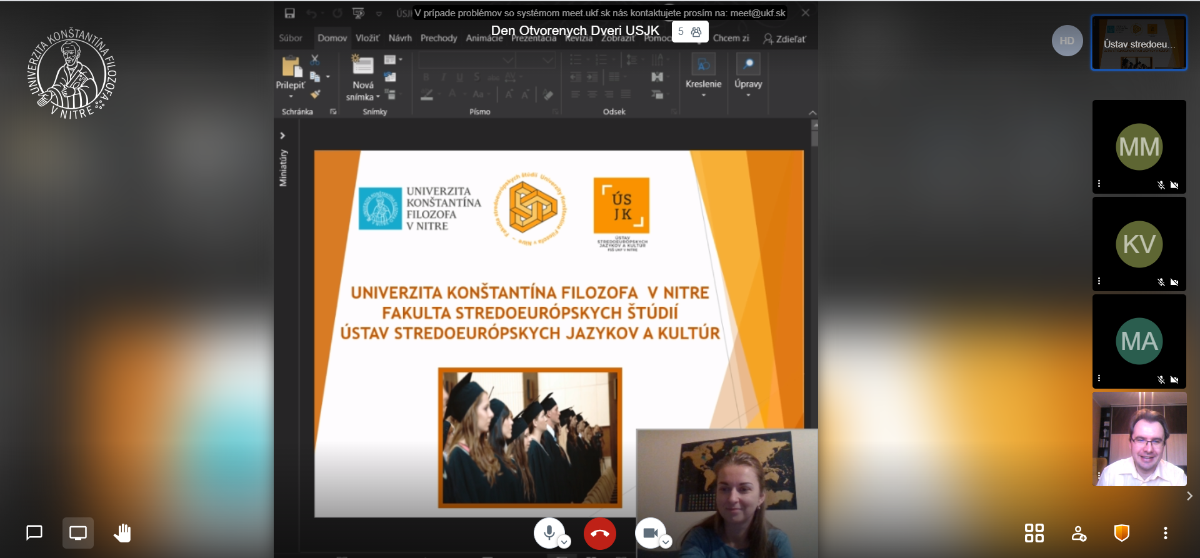Open the Úpravy editing group
Viewport: 1200px width, 558px height.
point(748,75)
